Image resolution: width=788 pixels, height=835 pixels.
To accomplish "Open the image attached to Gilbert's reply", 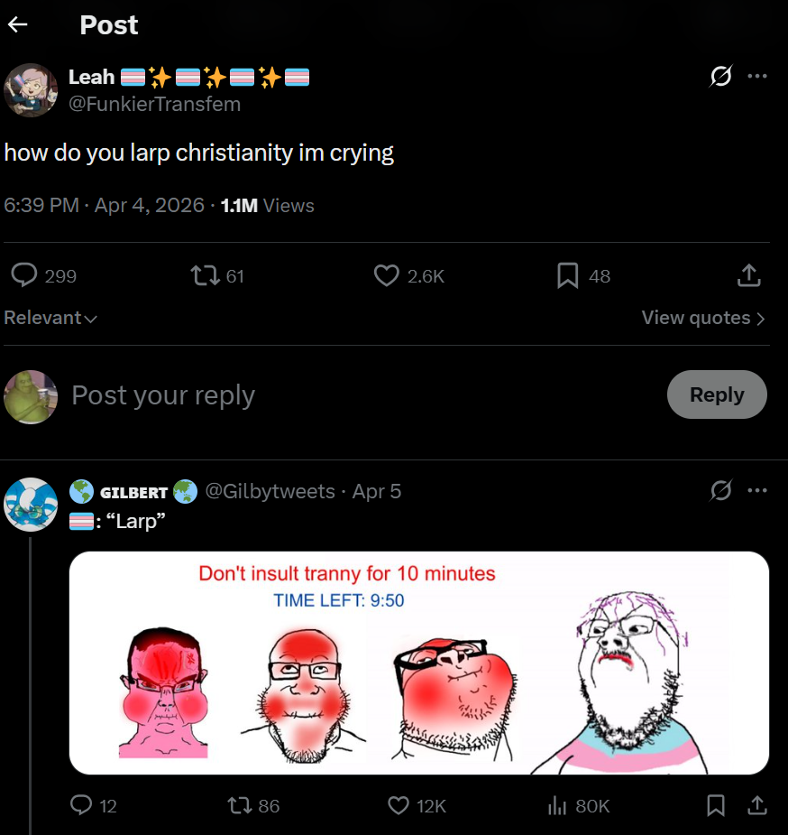I will (419, 663).
